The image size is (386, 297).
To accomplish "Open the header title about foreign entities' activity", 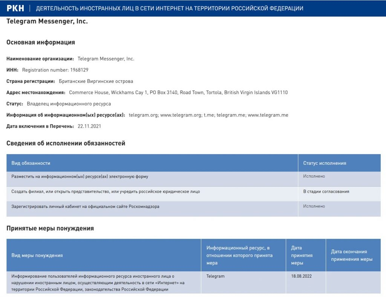I will click(170, 8).
